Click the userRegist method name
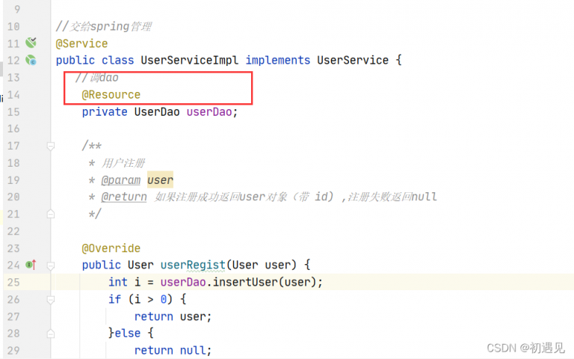Screen dimensions: 574x359 click(192, 266)
